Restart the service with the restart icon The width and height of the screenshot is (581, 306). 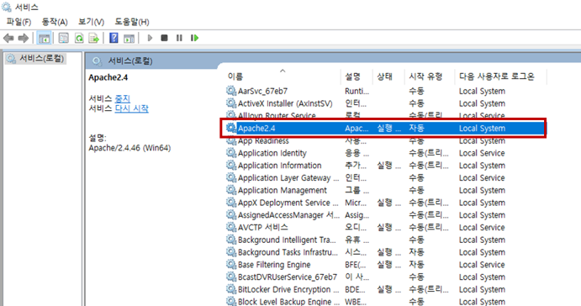(194, 38)
